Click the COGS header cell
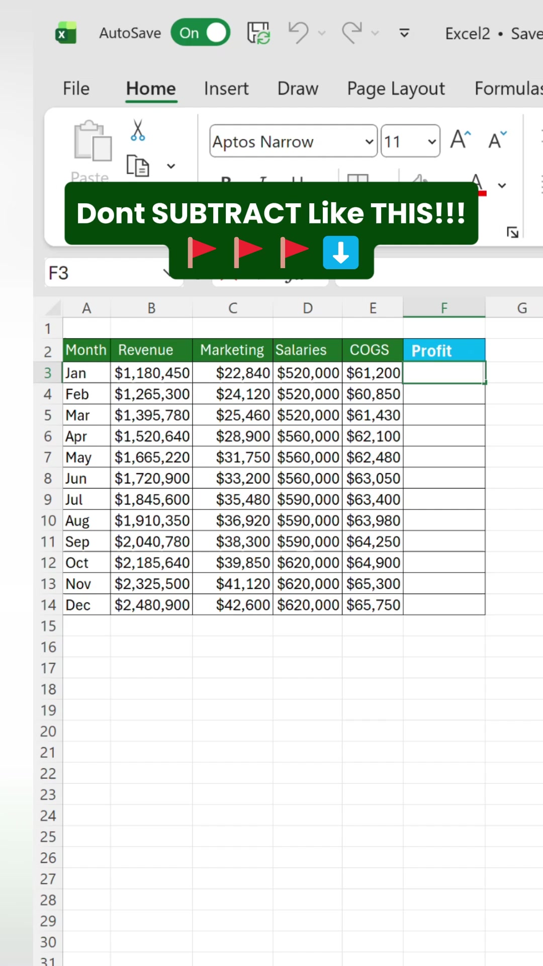Screen dimensions: 543x966 pos(373,350)
